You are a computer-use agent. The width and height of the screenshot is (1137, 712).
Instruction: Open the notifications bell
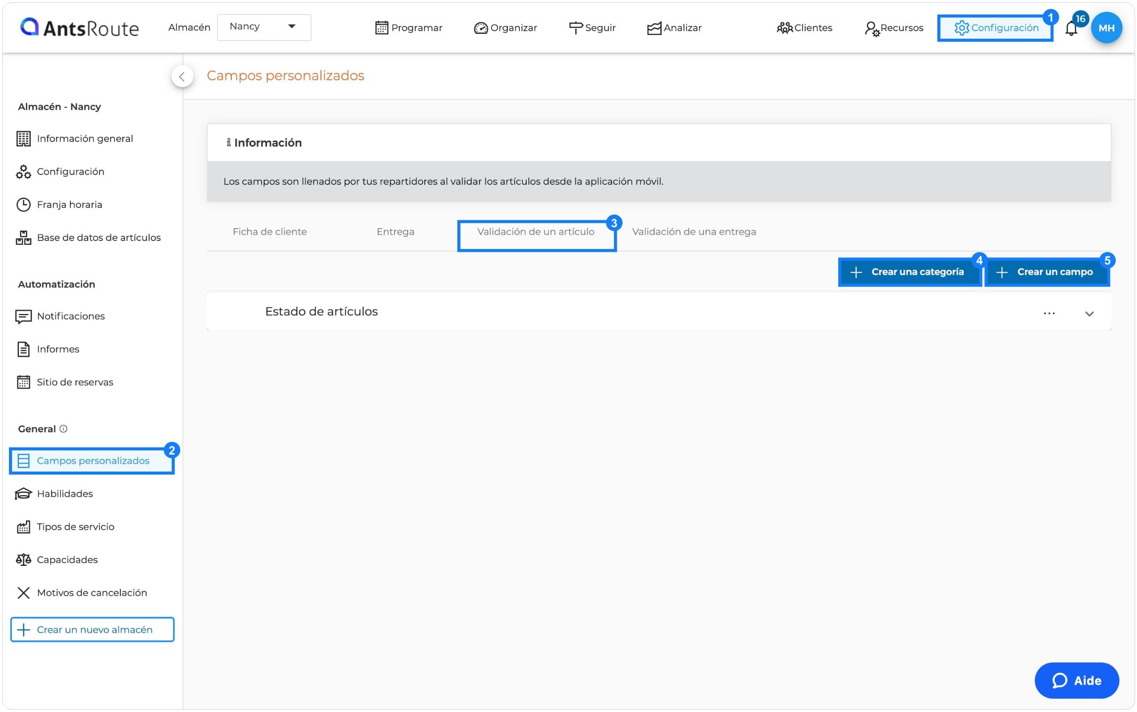1071,29
